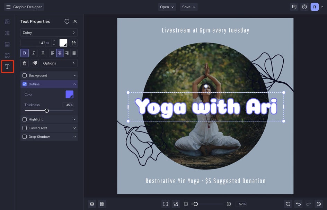Screen dimensions: 327x210
Task: Open the help question mark icon
Action: click(x=304, y=7)
